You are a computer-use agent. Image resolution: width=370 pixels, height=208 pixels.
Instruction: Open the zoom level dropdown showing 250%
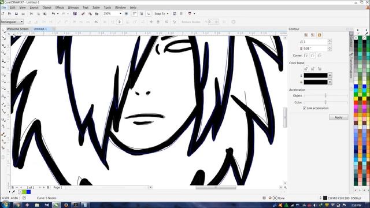120,14
